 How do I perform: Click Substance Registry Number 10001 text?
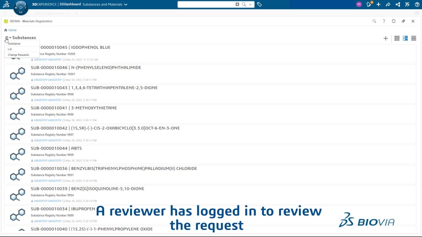[53, 74]
